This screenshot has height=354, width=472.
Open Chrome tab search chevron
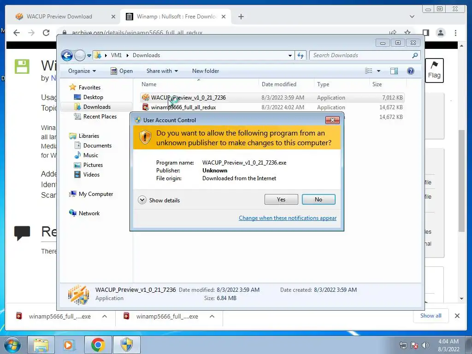tap(412, 17)
